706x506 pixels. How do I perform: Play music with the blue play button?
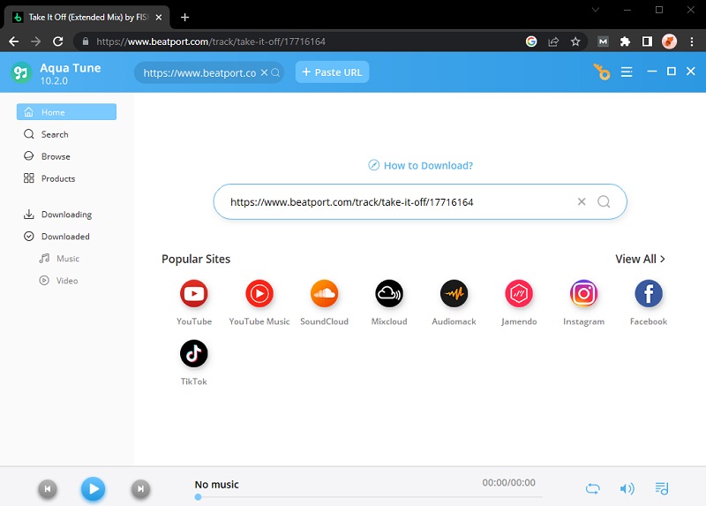pyautogui.click(x=94, y=488)
